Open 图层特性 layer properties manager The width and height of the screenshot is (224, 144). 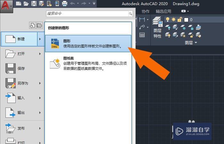click(x=157, y=27)
